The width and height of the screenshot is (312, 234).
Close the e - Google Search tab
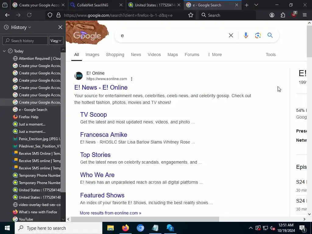tap(237, 5)
